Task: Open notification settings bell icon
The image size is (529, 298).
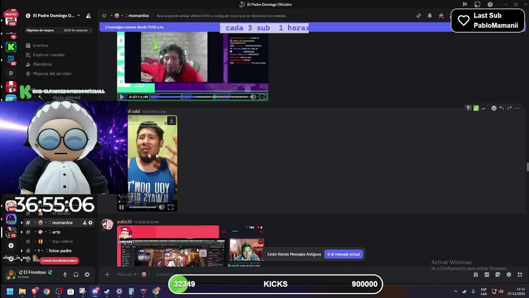Action: tap(430, 16)
